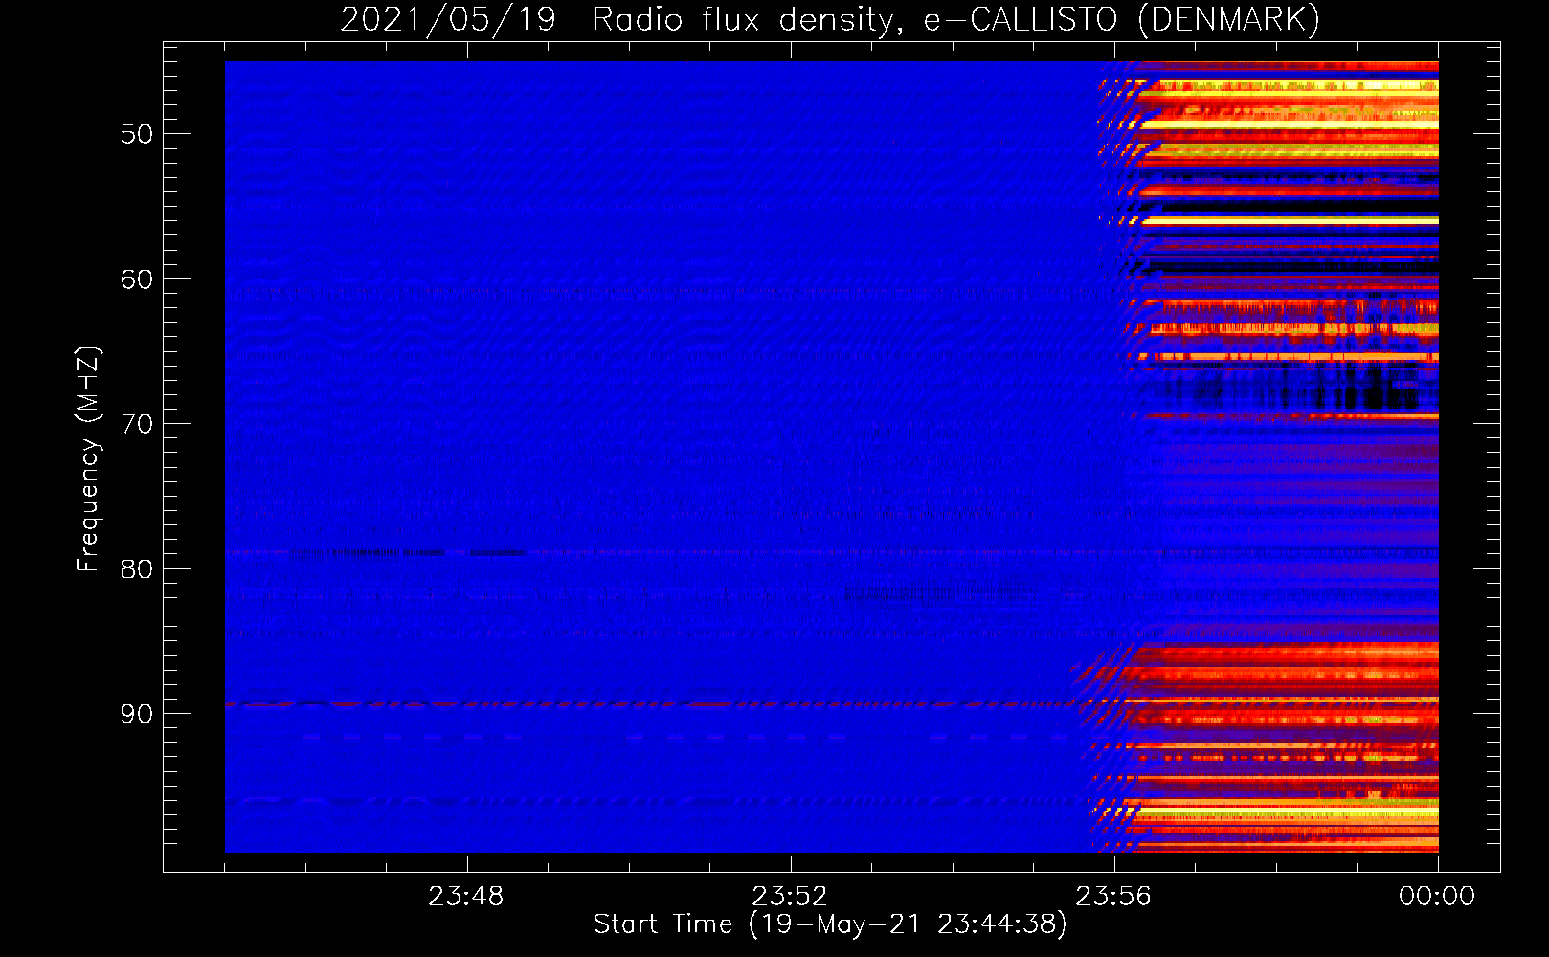Click the 23:52 time tick label

pos(790,897)
